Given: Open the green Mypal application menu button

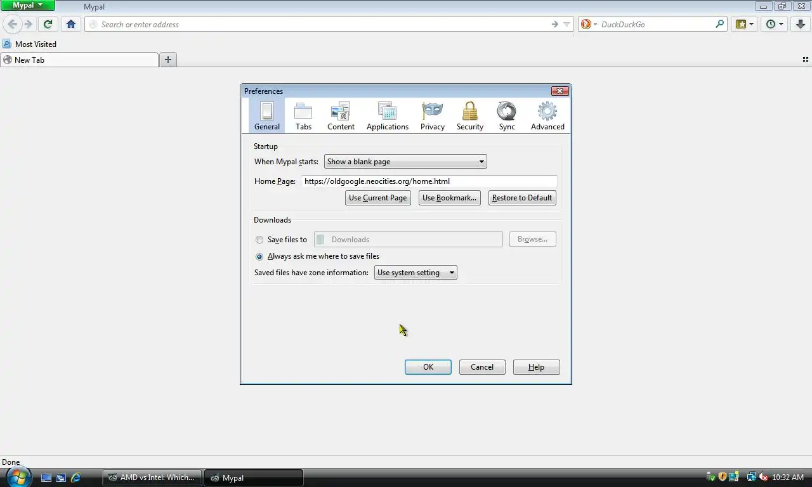Looking at the screenshot, I should coord(27,5).
